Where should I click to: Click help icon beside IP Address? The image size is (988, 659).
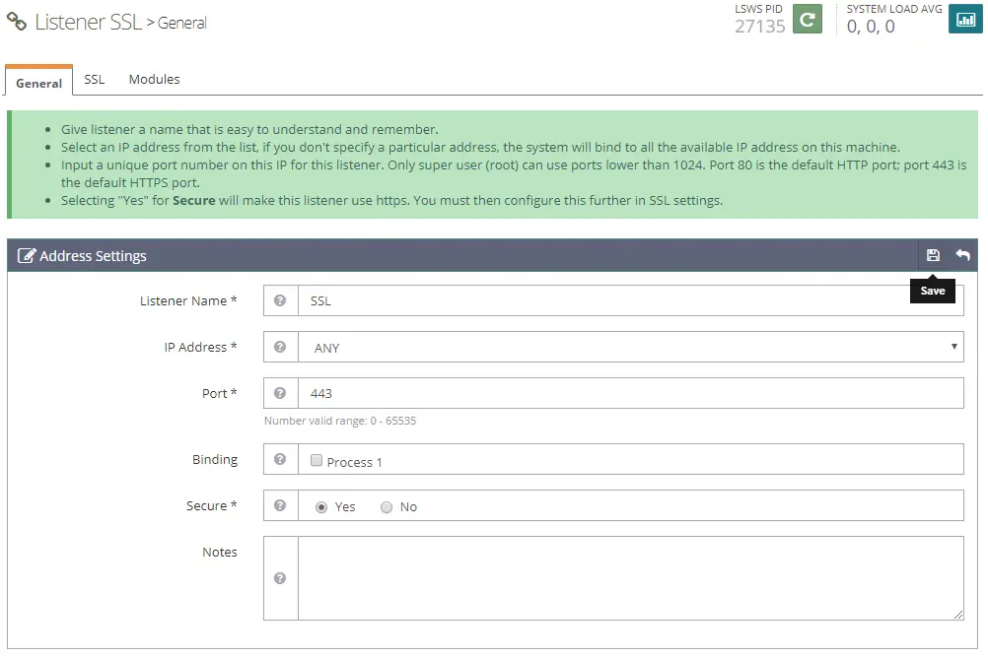click(x=280, y=347)
